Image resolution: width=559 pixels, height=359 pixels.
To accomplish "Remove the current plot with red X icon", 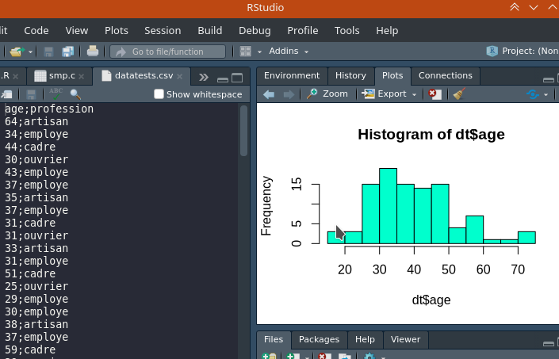I will pyautogui.click(x=435, y=94).
